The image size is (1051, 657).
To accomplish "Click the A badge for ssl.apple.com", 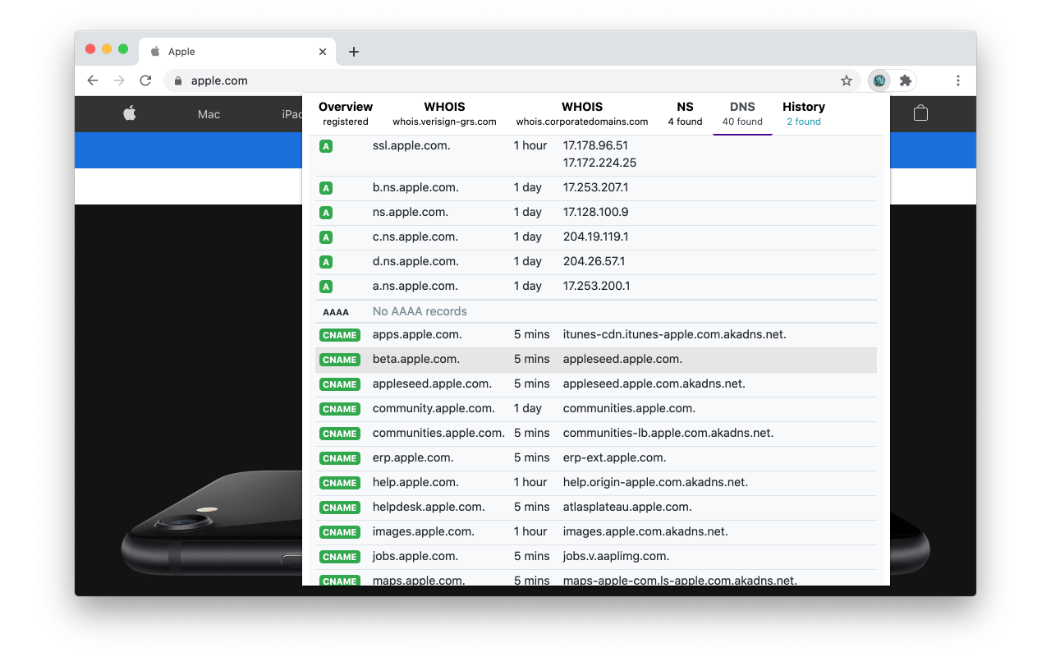I will [x=326, y=146].
